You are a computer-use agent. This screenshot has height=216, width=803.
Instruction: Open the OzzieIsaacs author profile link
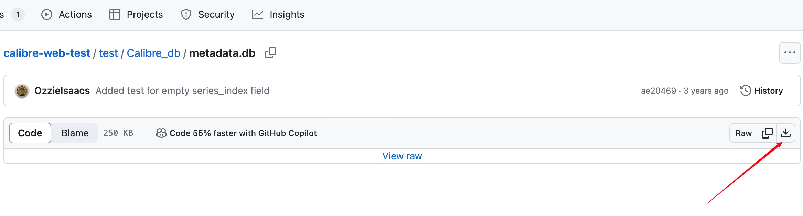[62, 91]
